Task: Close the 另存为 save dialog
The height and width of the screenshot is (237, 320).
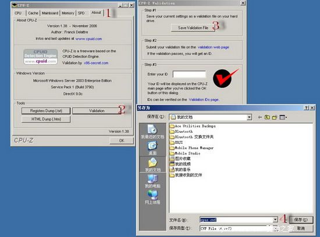Action: tap(312, 108)
